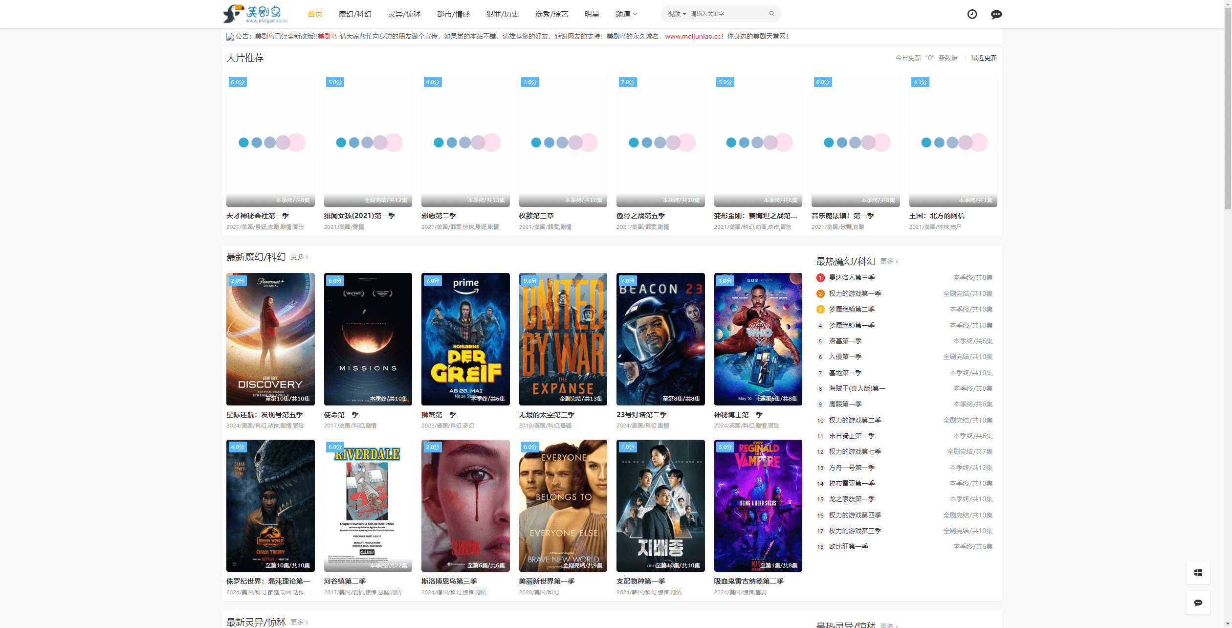Open the 权欲第三章 placeholder thumbnail
Viewport: 1232px width, 628px height.
coord(563,140)
